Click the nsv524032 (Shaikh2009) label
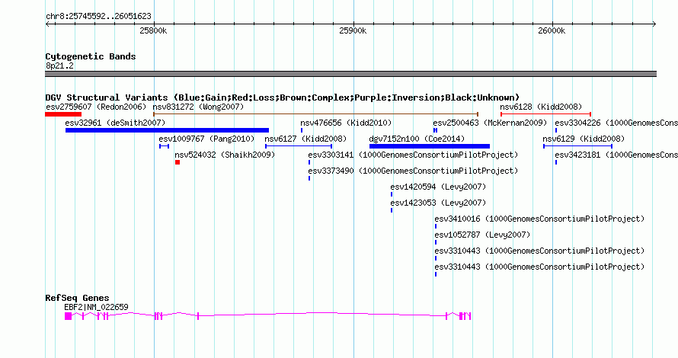The height and width of the screenshot is (358, 678). [x=225, y=155]
